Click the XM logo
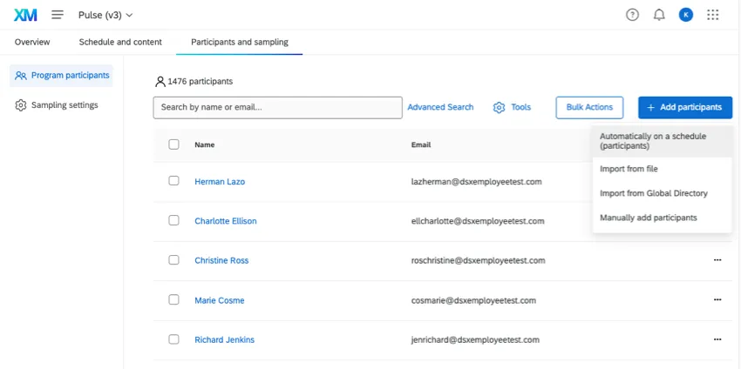 tap(25, 15)
